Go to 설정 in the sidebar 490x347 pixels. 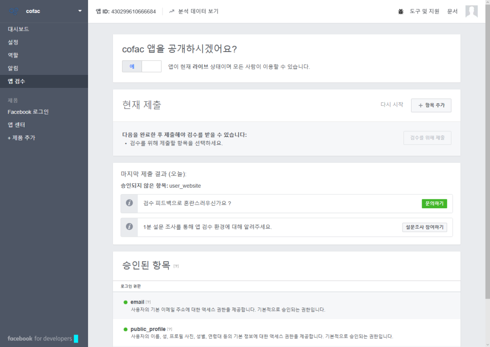point(13,42)
